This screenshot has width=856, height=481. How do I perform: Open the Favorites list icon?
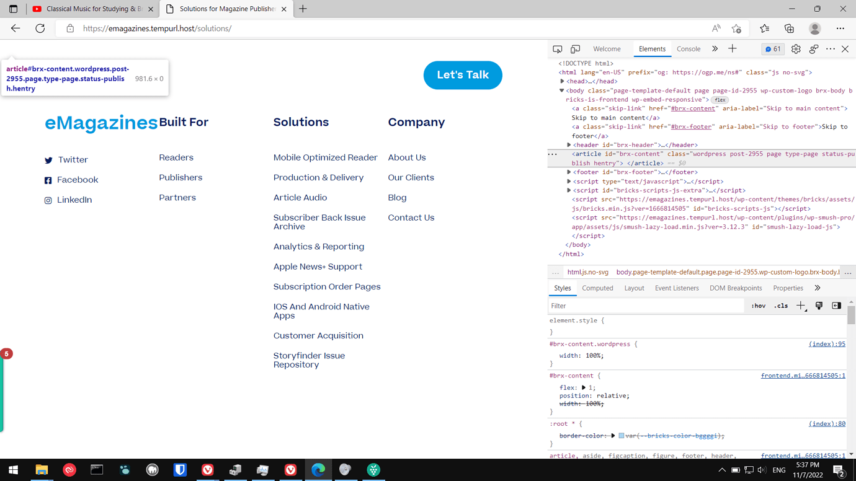click(764, 29)
